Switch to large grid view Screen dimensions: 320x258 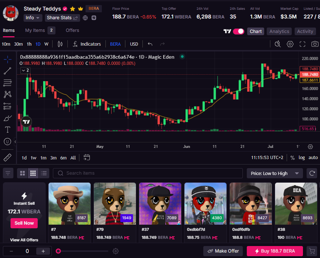(x=22, y=173)
